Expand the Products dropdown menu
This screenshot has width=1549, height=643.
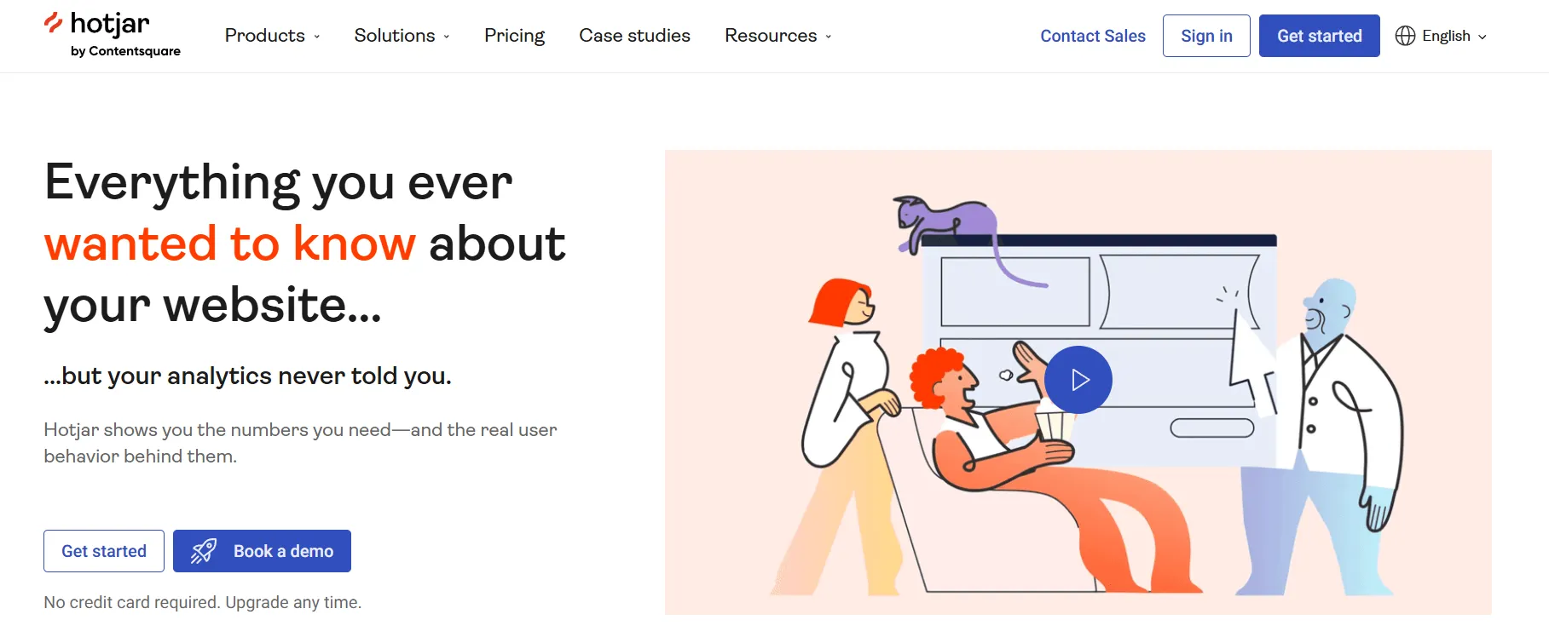coord(273,36)
